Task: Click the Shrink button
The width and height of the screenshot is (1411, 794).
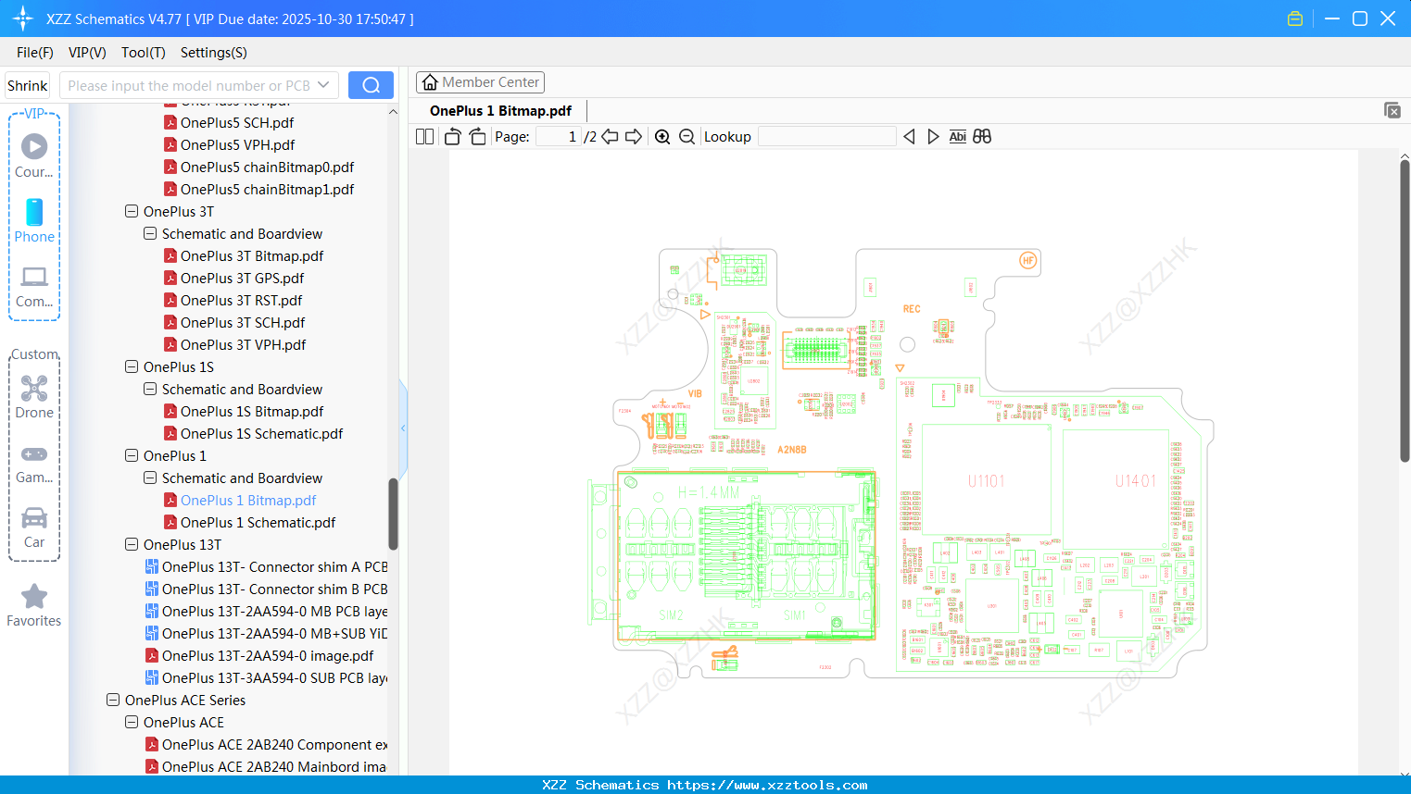Action: coord(27,85)
